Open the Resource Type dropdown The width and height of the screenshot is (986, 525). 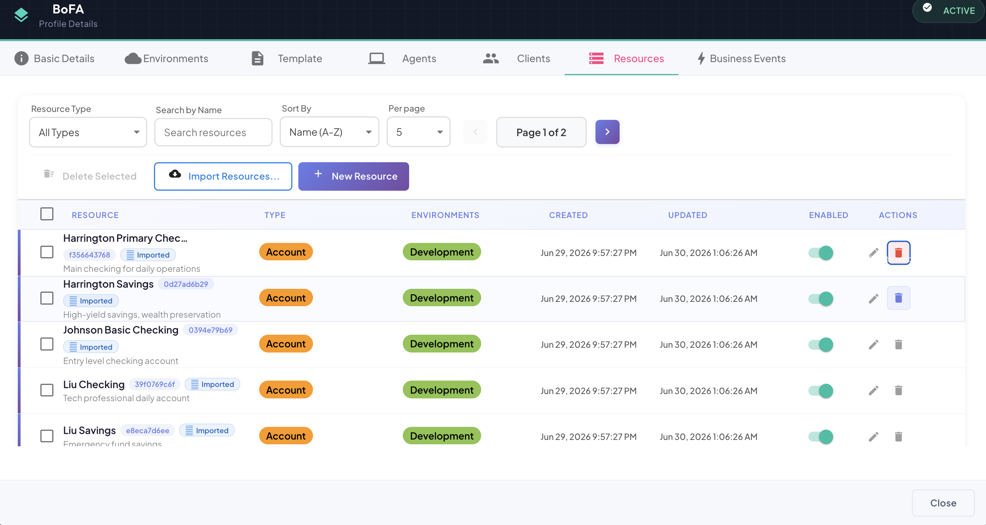pos(88,132)
